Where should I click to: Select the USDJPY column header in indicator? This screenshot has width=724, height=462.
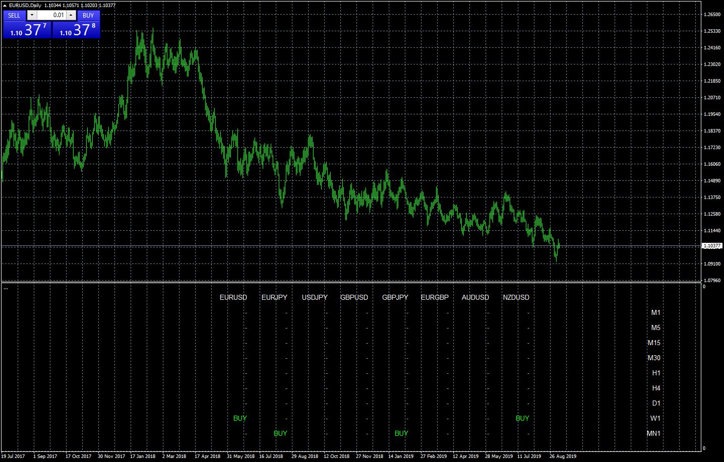315,297
